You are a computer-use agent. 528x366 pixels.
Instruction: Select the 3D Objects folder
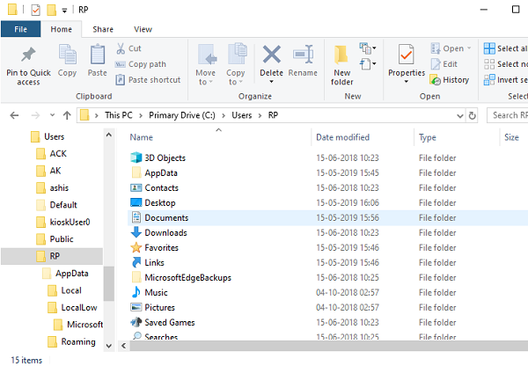165,157
